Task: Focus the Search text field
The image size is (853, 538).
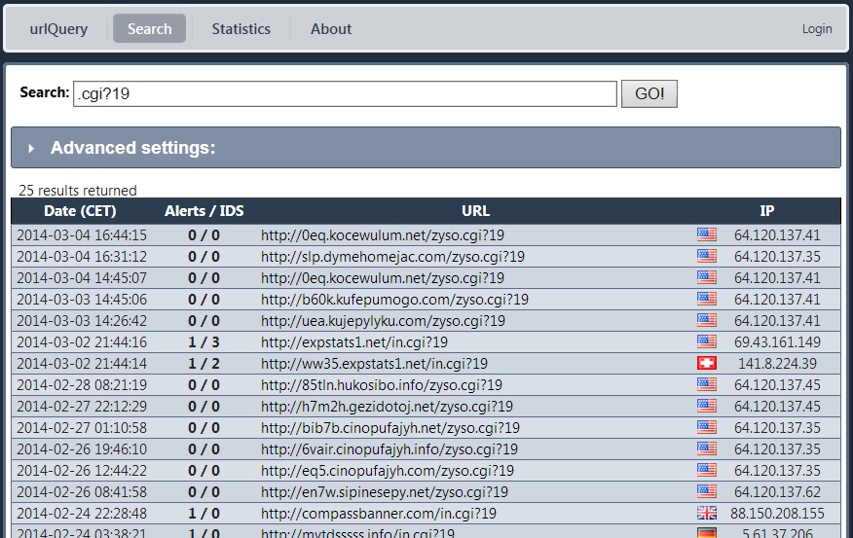Action: tap(345, 93)
